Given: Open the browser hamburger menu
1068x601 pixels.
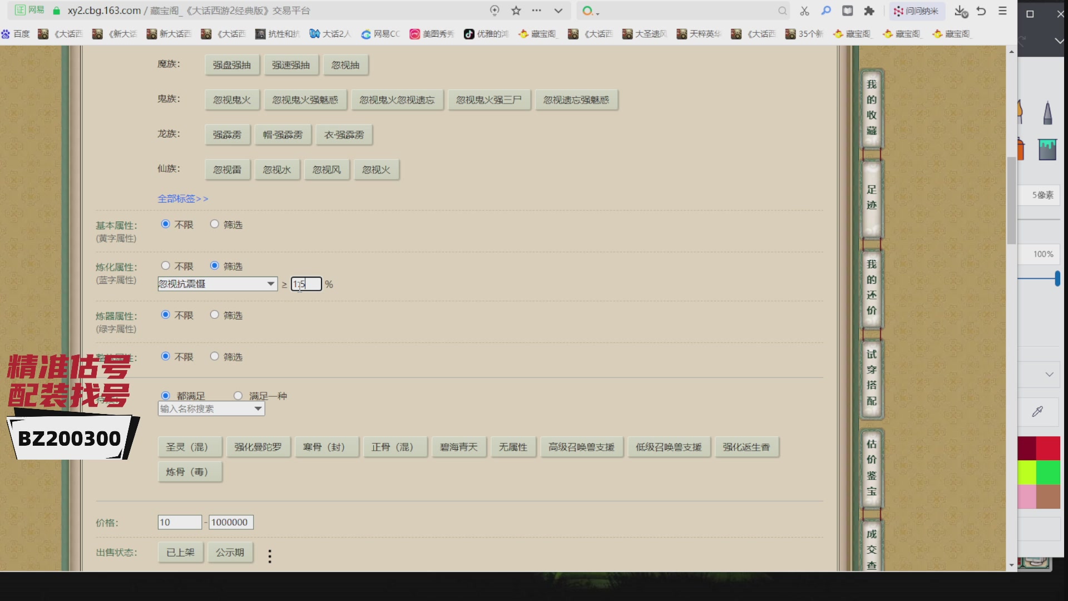Looking at the screenshot, I should 1002,11.
